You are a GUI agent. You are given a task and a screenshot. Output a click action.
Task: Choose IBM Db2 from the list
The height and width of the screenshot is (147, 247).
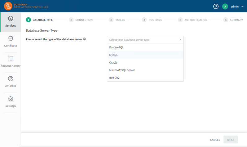(145, 78)
